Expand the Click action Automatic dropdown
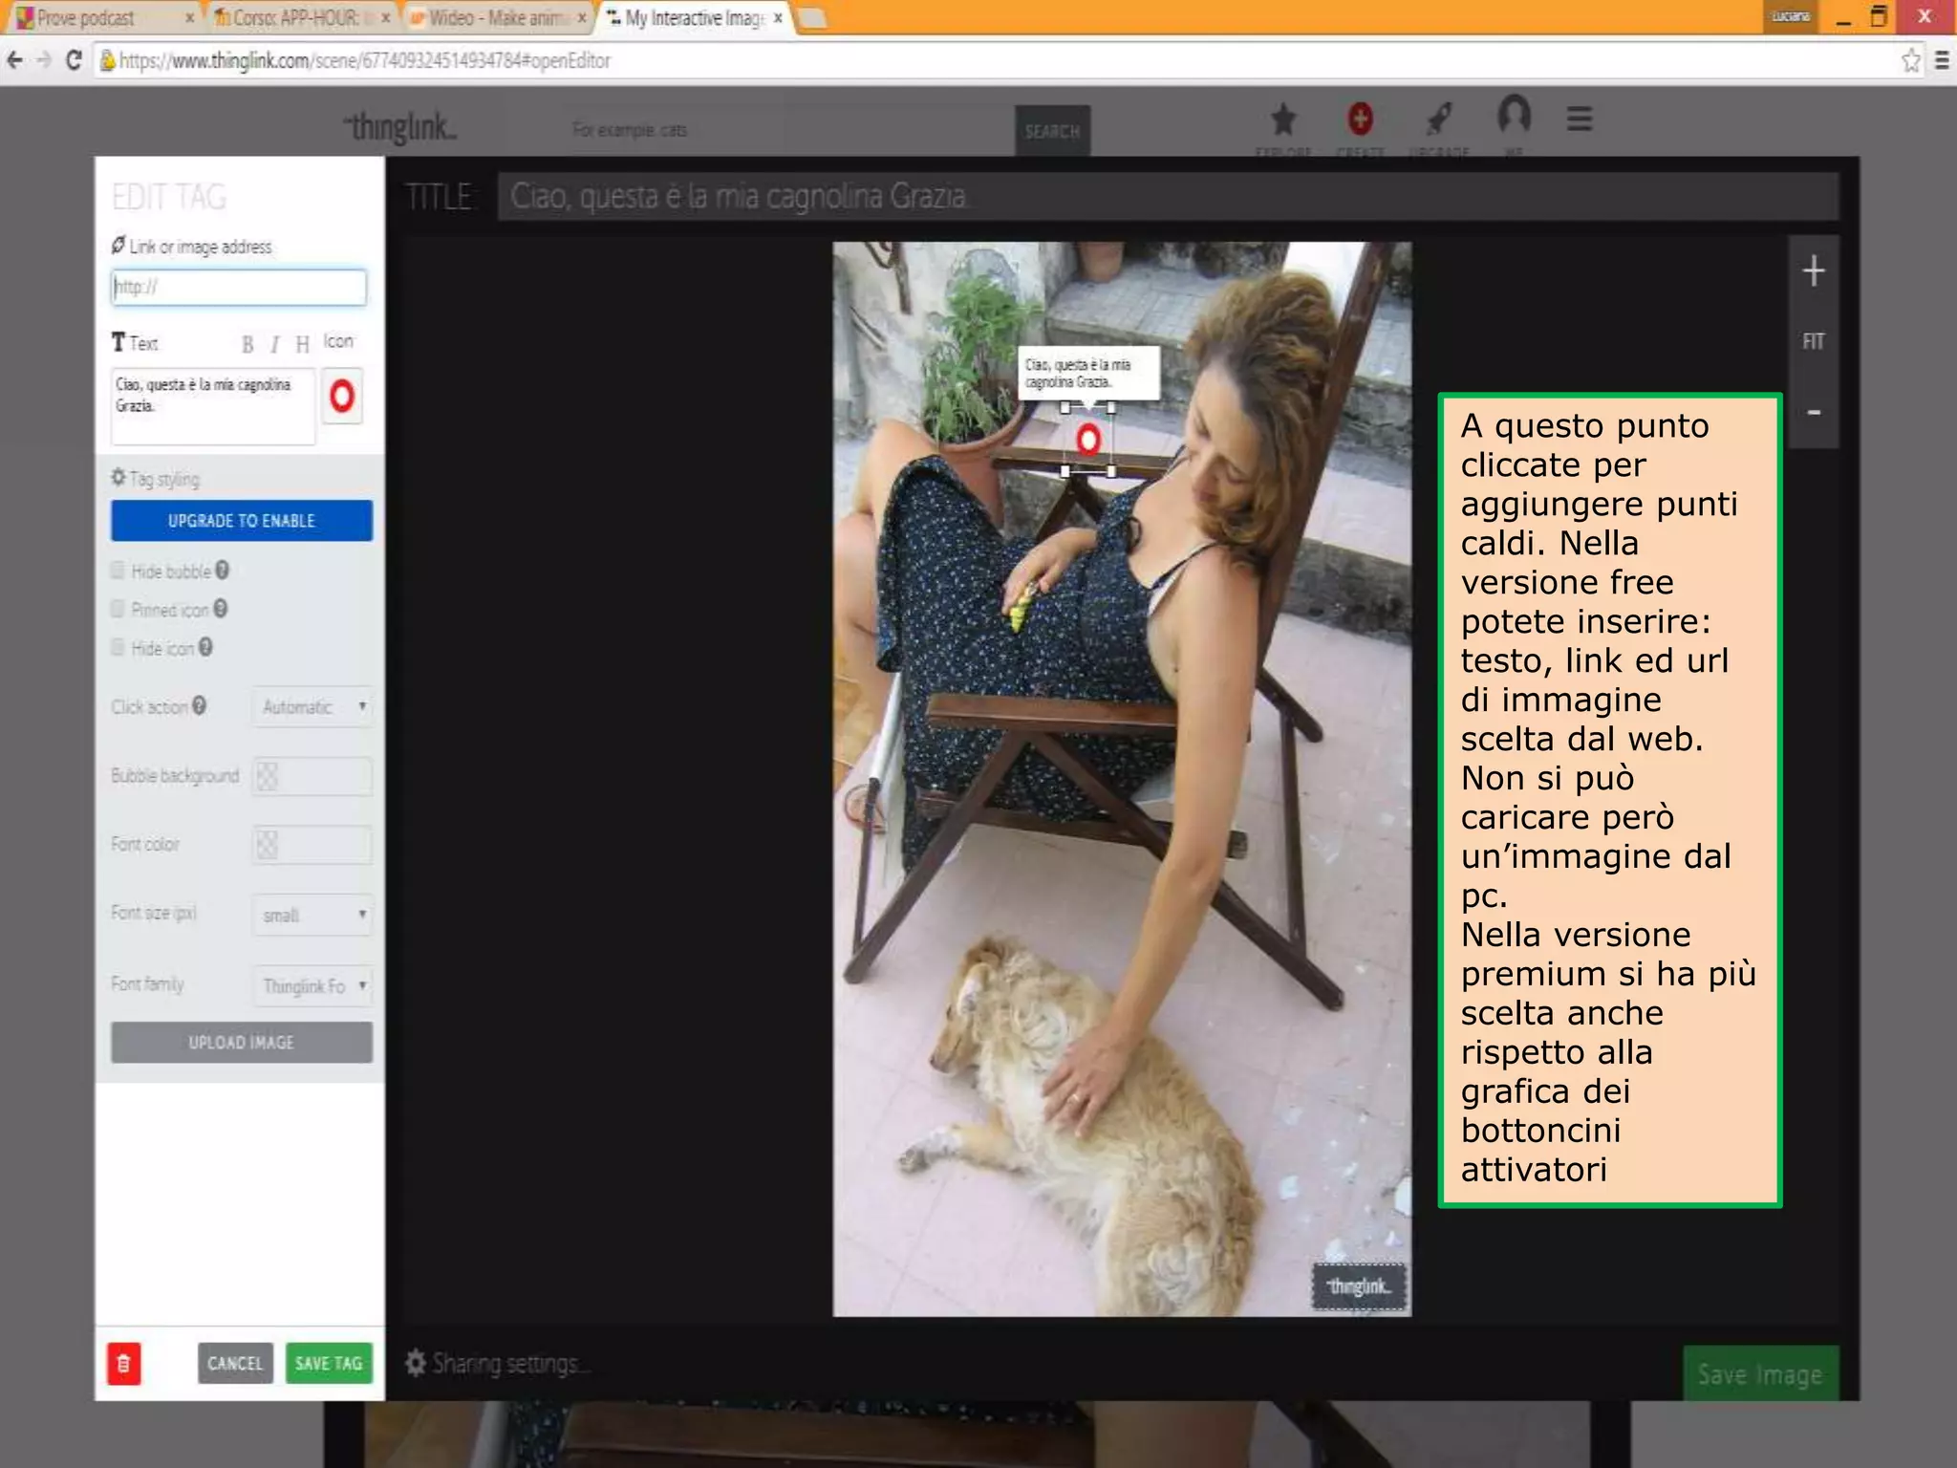The width and height of the screenshot is (1957, 1468). (312, 707)
